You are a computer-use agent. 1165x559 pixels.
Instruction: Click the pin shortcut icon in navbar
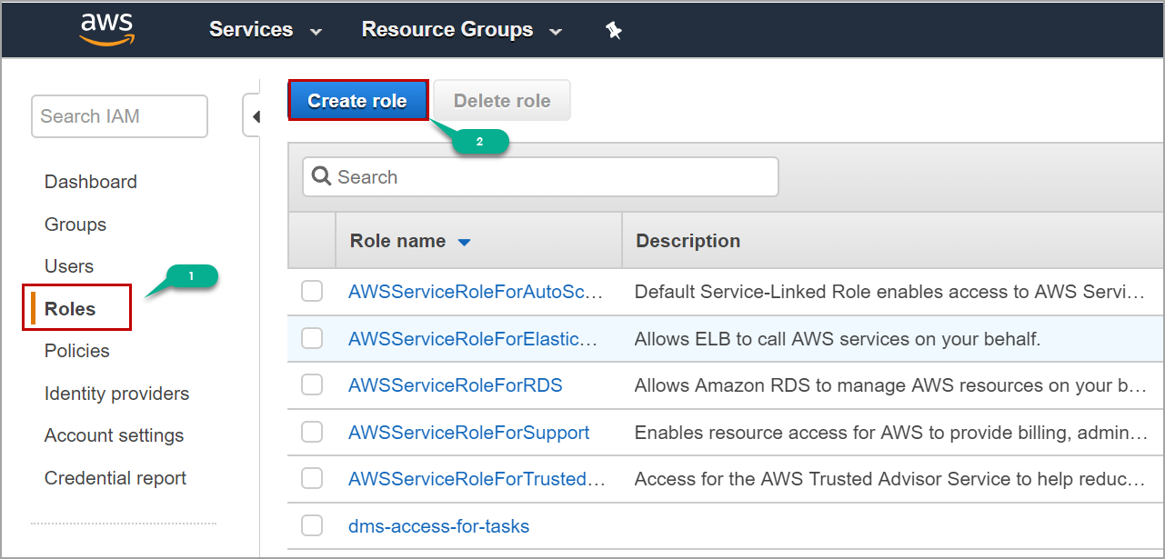(614, 30)
